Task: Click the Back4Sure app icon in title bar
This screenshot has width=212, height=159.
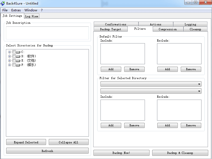Action: click(x=3, y=3)
